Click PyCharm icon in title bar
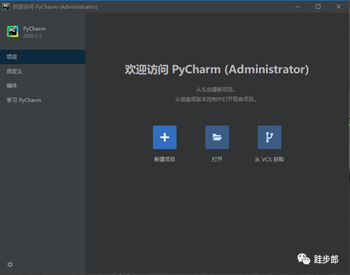Image resolution: width=350 pixels, height=275 pixels. point(6,7)
